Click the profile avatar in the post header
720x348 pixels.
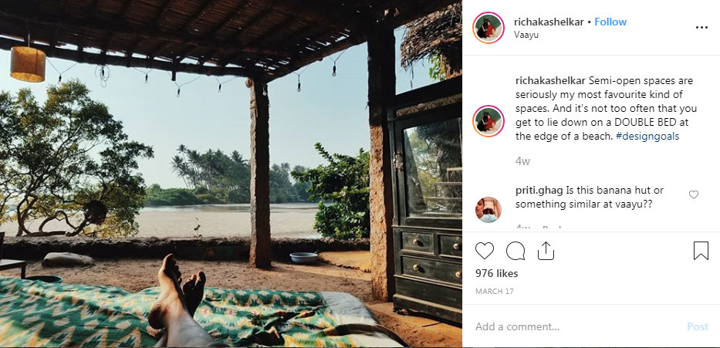coord(489,27)
